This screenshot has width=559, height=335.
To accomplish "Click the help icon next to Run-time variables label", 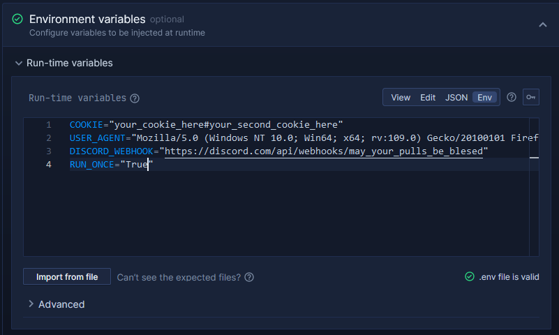I will pos(135,98).
